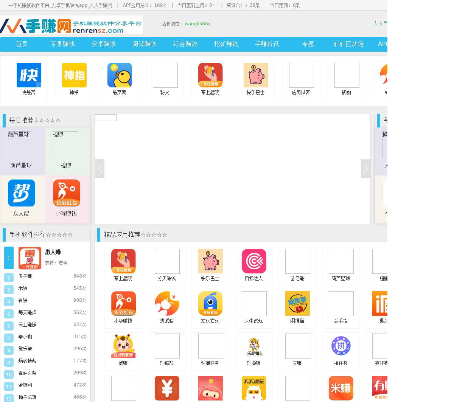Open the 掌上趣玩 icon in top row

click(x=210, y=75)
